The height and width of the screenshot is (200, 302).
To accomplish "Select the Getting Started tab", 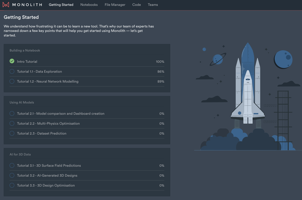I will 61,4.
